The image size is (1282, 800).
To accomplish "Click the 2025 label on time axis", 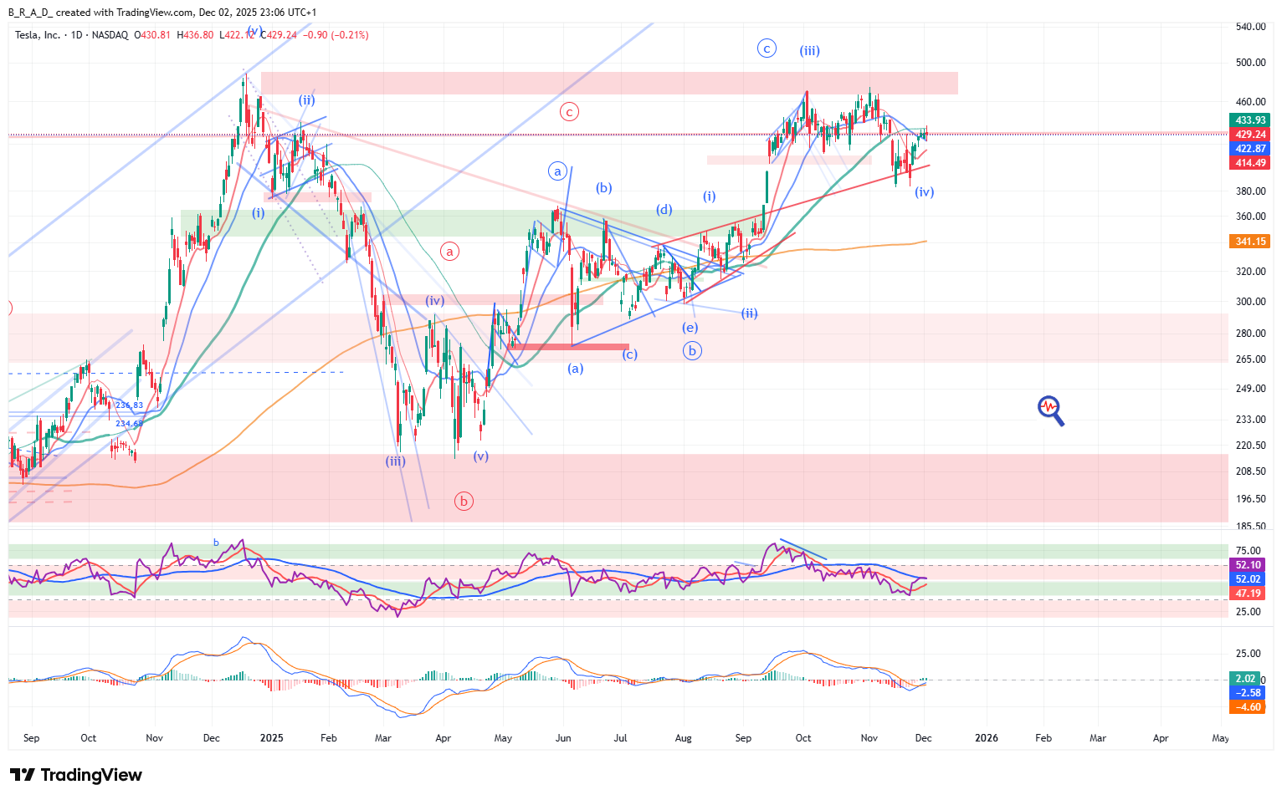I will click(271, 738).
